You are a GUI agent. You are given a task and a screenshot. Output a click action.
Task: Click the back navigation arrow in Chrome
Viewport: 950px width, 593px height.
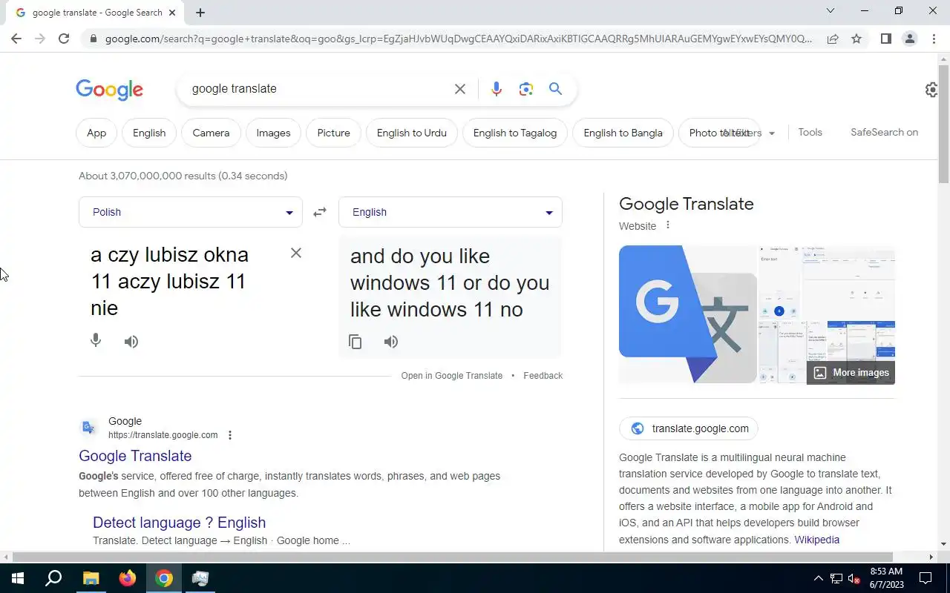pyautogui.click(x=16, y=39)
